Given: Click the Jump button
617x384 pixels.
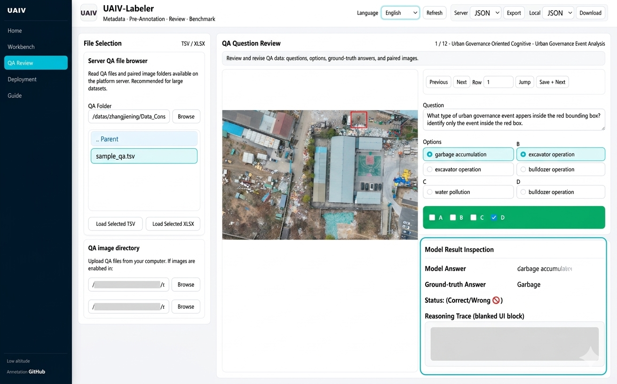Looking at the screenshot, I should click(524, 82).
